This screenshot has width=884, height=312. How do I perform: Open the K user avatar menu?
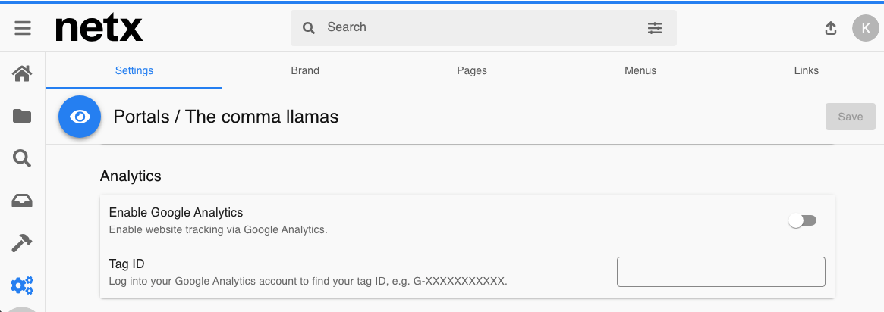[865, 28]
